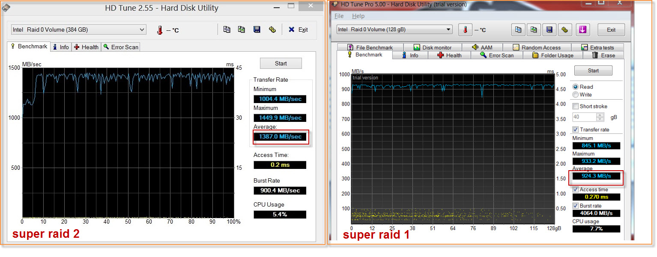657x257 pixels.
Task: Switch to Health tab in HD Tune Pro
Action: (x=449, y=55)
